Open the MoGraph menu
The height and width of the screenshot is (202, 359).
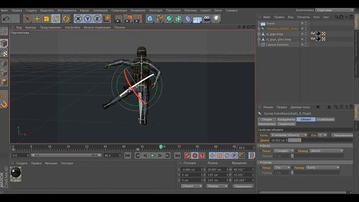(156, 10)
